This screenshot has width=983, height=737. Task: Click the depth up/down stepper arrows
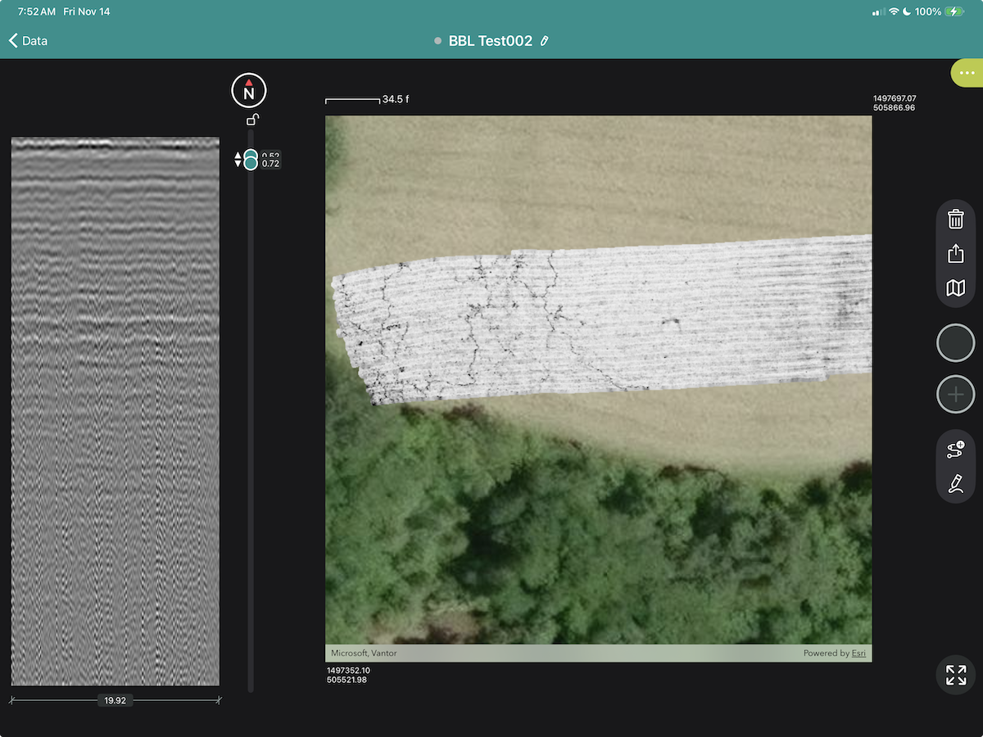[x=238, y=159]
